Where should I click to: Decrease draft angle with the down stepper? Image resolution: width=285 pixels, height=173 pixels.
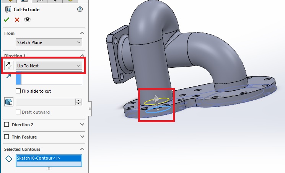tap(78, 104)
